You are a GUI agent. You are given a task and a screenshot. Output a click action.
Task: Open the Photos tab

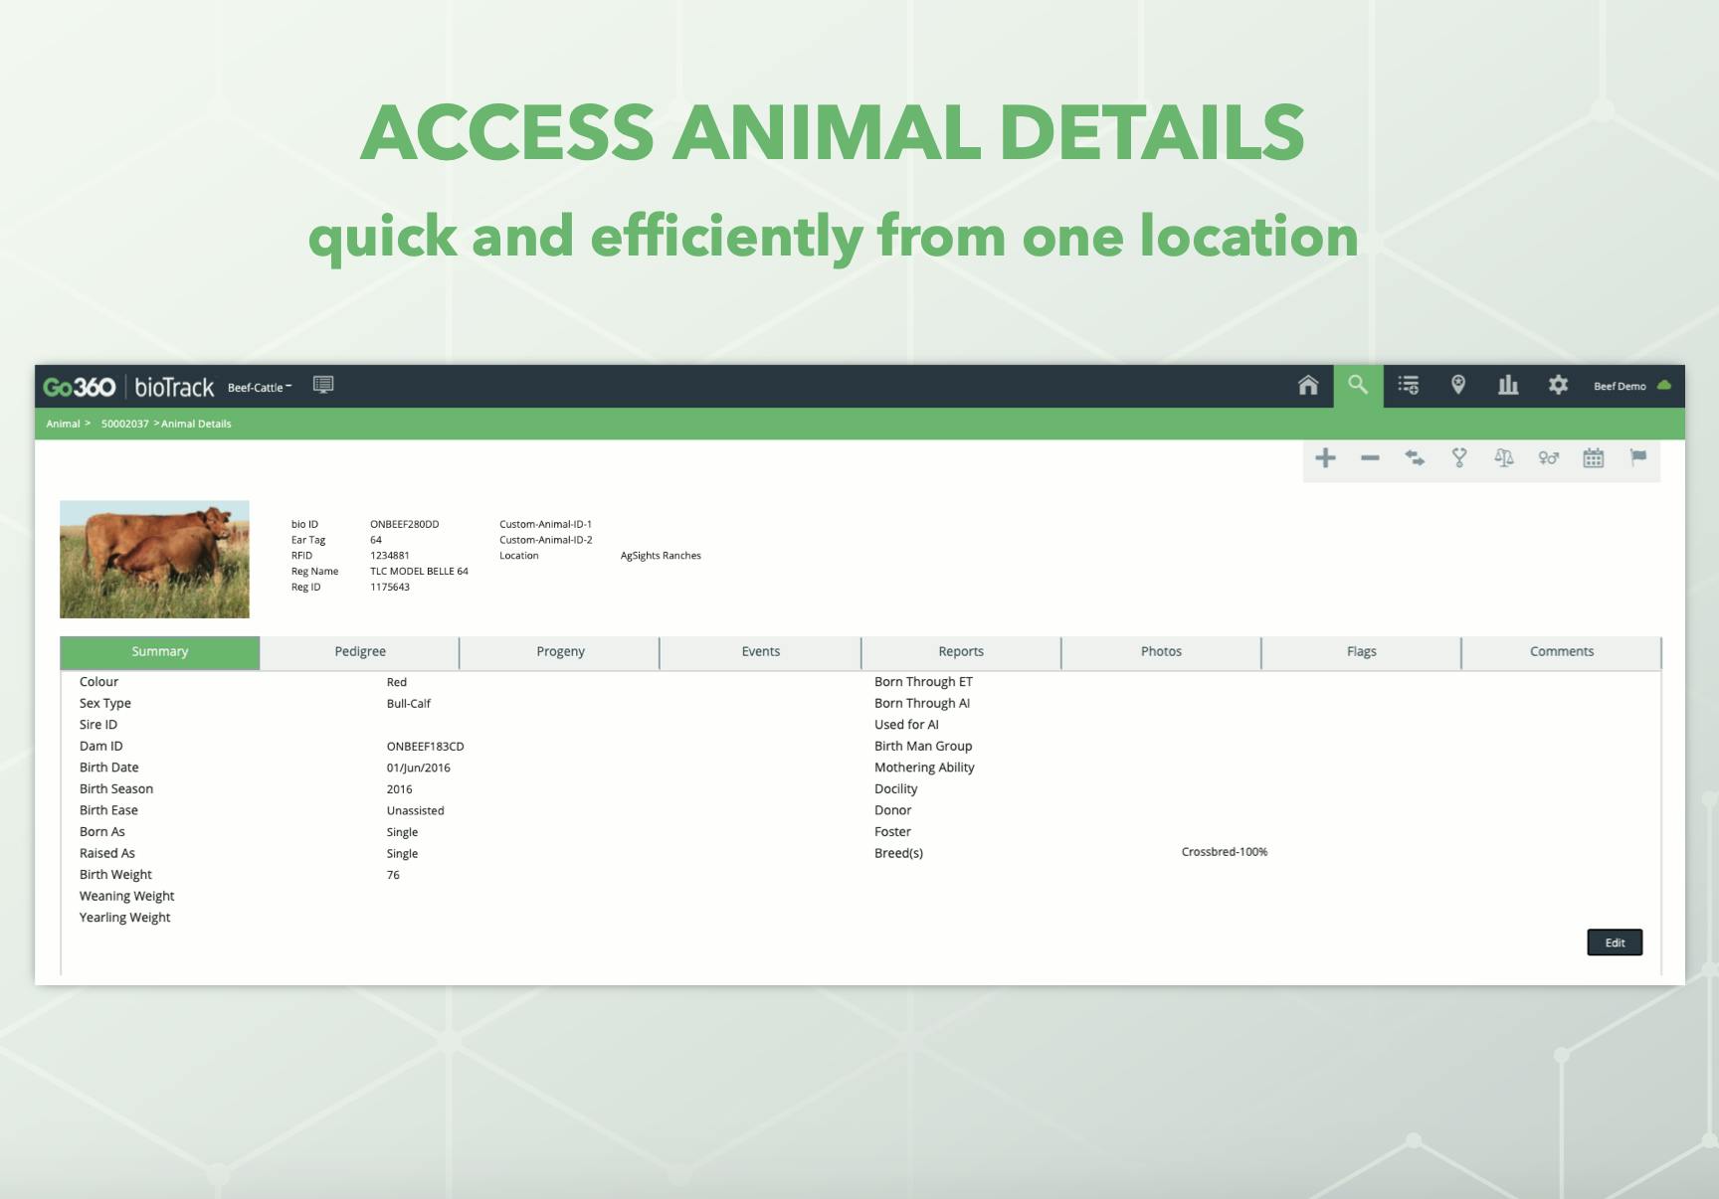(x=1161, y=651)
